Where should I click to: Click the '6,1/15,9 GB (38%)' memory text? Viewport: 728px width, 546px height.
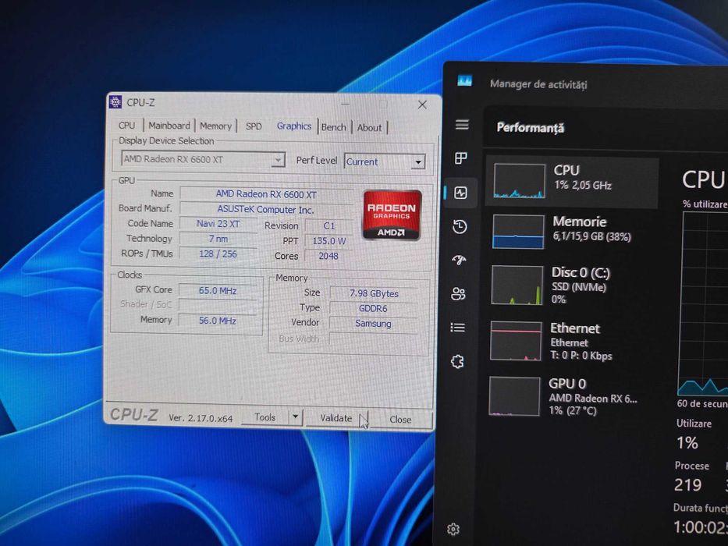click(591, 236)
